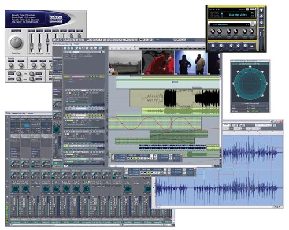
Task: Click the red-jacket performer video thumbnail
Action: click(158, 62)
